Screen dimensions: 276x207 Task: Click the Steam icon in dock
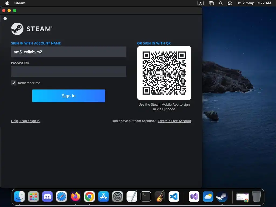pyautogui.click(x=222, y=196)
